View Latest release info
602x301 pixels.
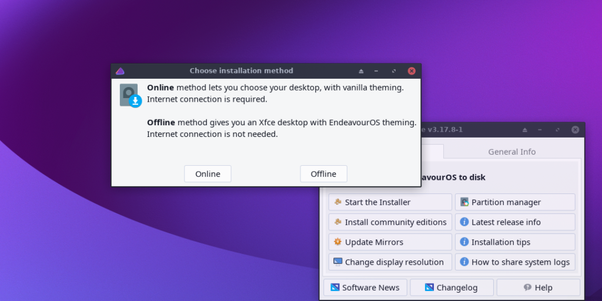tap(515, 222)
